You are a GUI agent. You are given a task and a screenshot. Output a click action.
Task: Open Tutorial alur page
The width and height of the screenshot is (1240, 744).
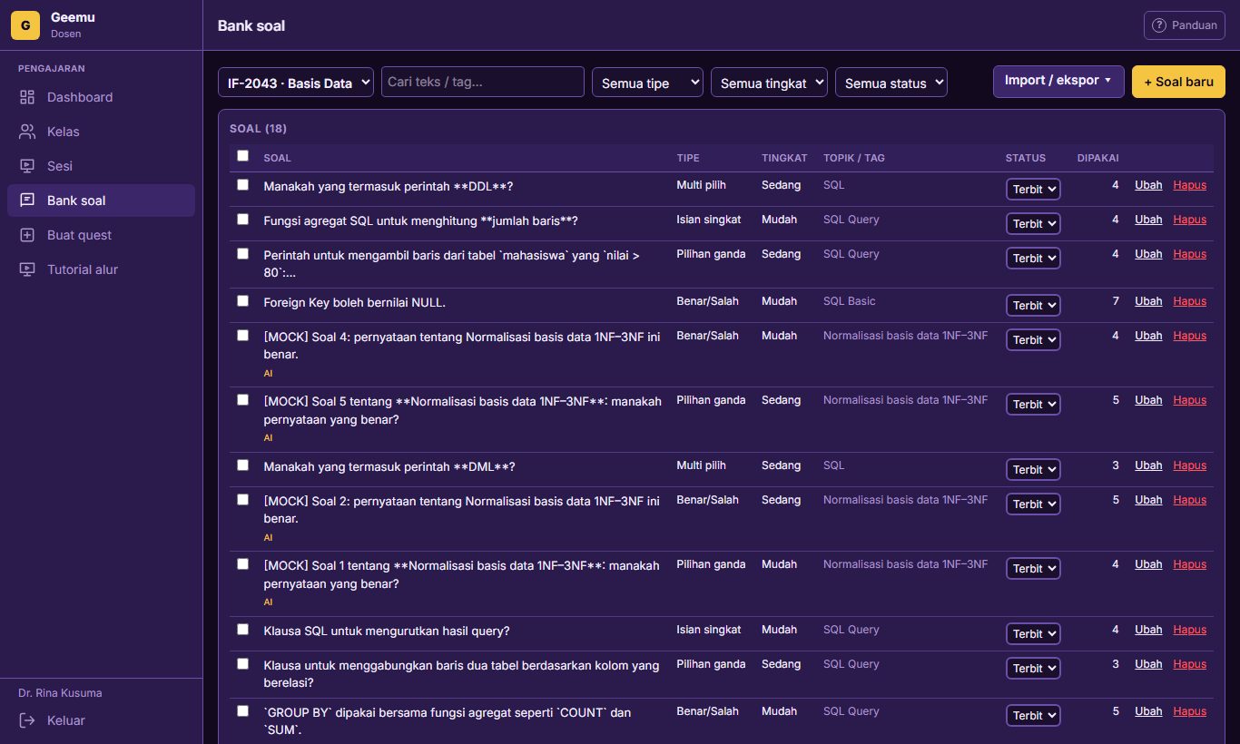(x=101, y=269)
